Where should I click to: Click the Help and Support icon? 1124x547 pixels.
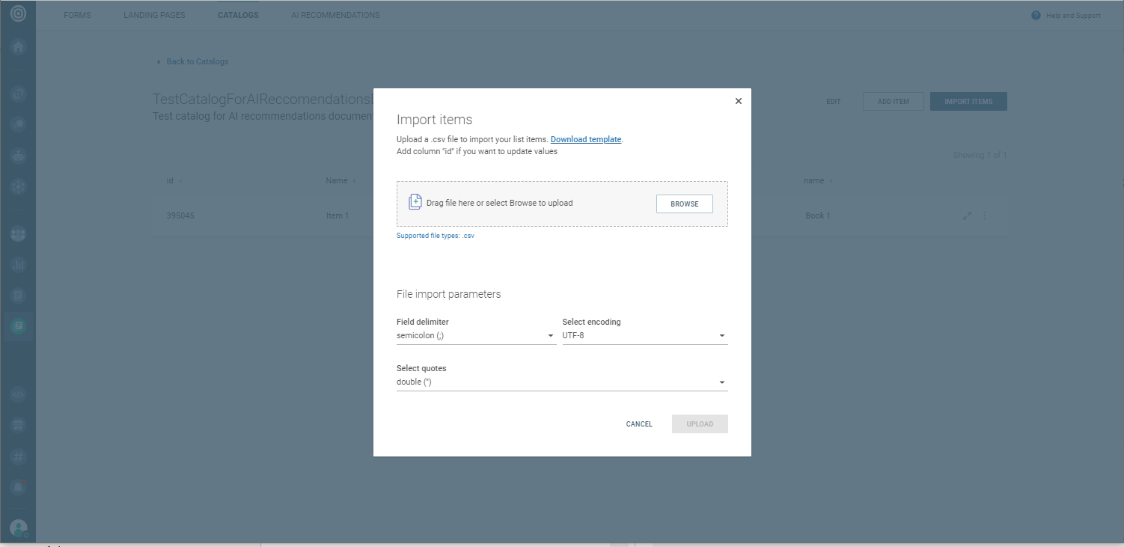pos(1036,16)
